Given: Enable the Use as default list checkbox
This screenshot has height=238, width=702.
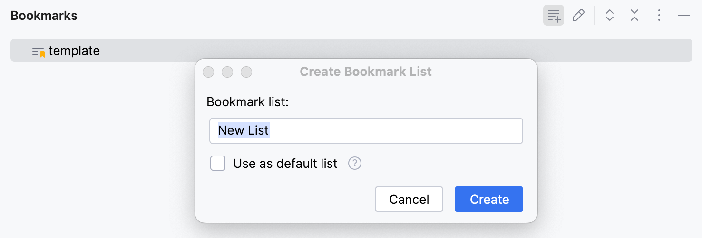Looking at the screenshot, I should click(x=218, y=164).
